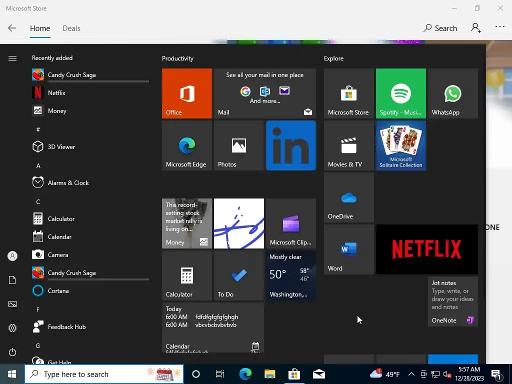This screenshot has height=384, width=512.
Task: Click the letter F group header
Action: pyautogui.click(x=38, y=309)
